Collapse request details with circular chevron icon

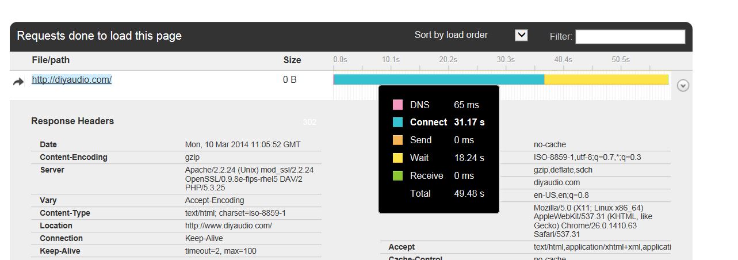point(683,86)
